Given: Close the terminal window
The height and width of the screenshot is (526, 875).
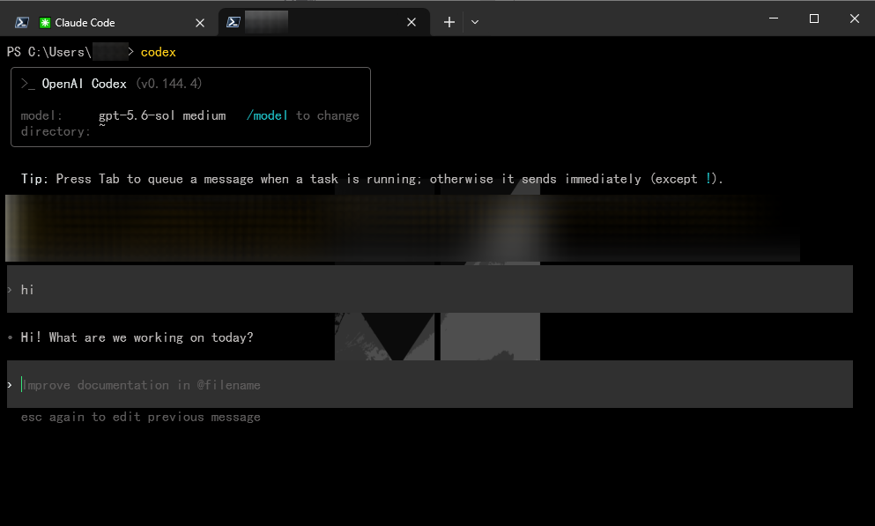Looking at the screenshot, I should click(855, 19).
